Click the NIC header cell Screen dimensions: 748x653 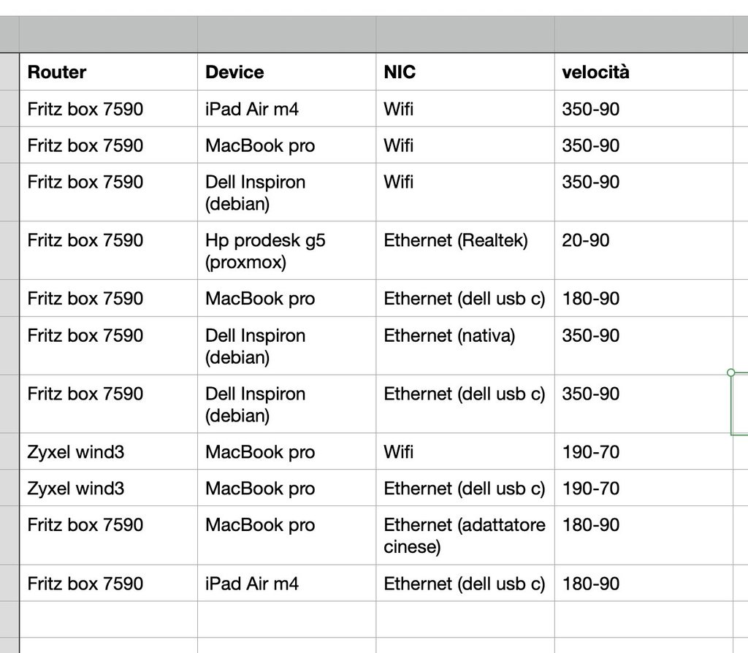pos(465,72)
